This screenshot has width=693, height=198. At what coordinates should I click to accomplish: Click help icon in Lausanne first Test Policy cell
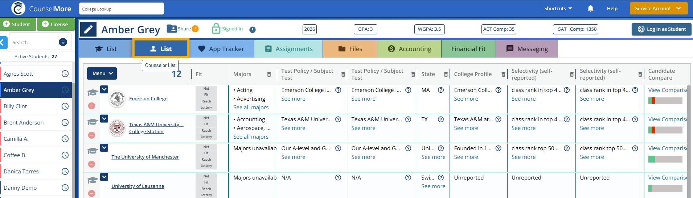pos(338,178)
